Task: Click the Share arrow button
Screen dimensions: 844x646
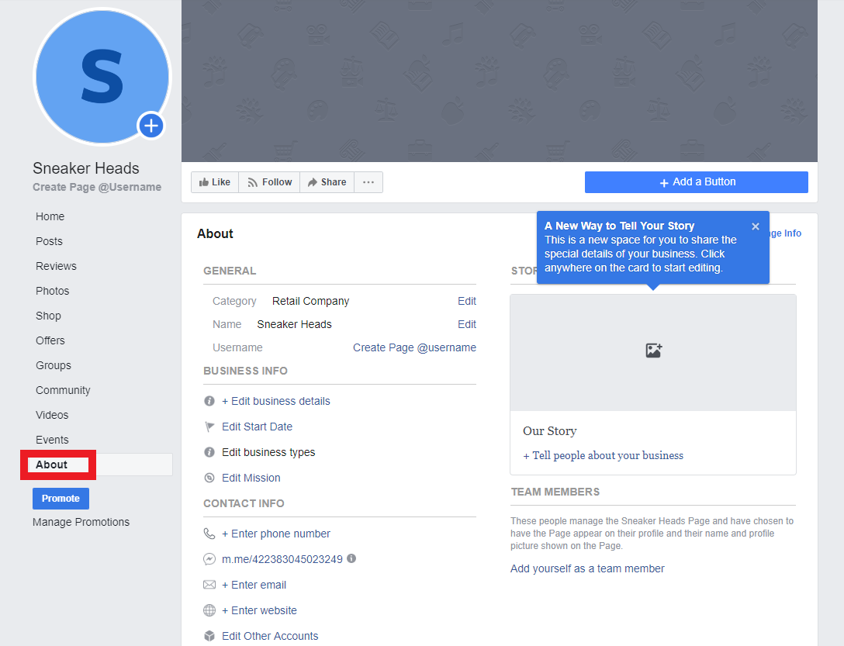Action: (327, 182)
